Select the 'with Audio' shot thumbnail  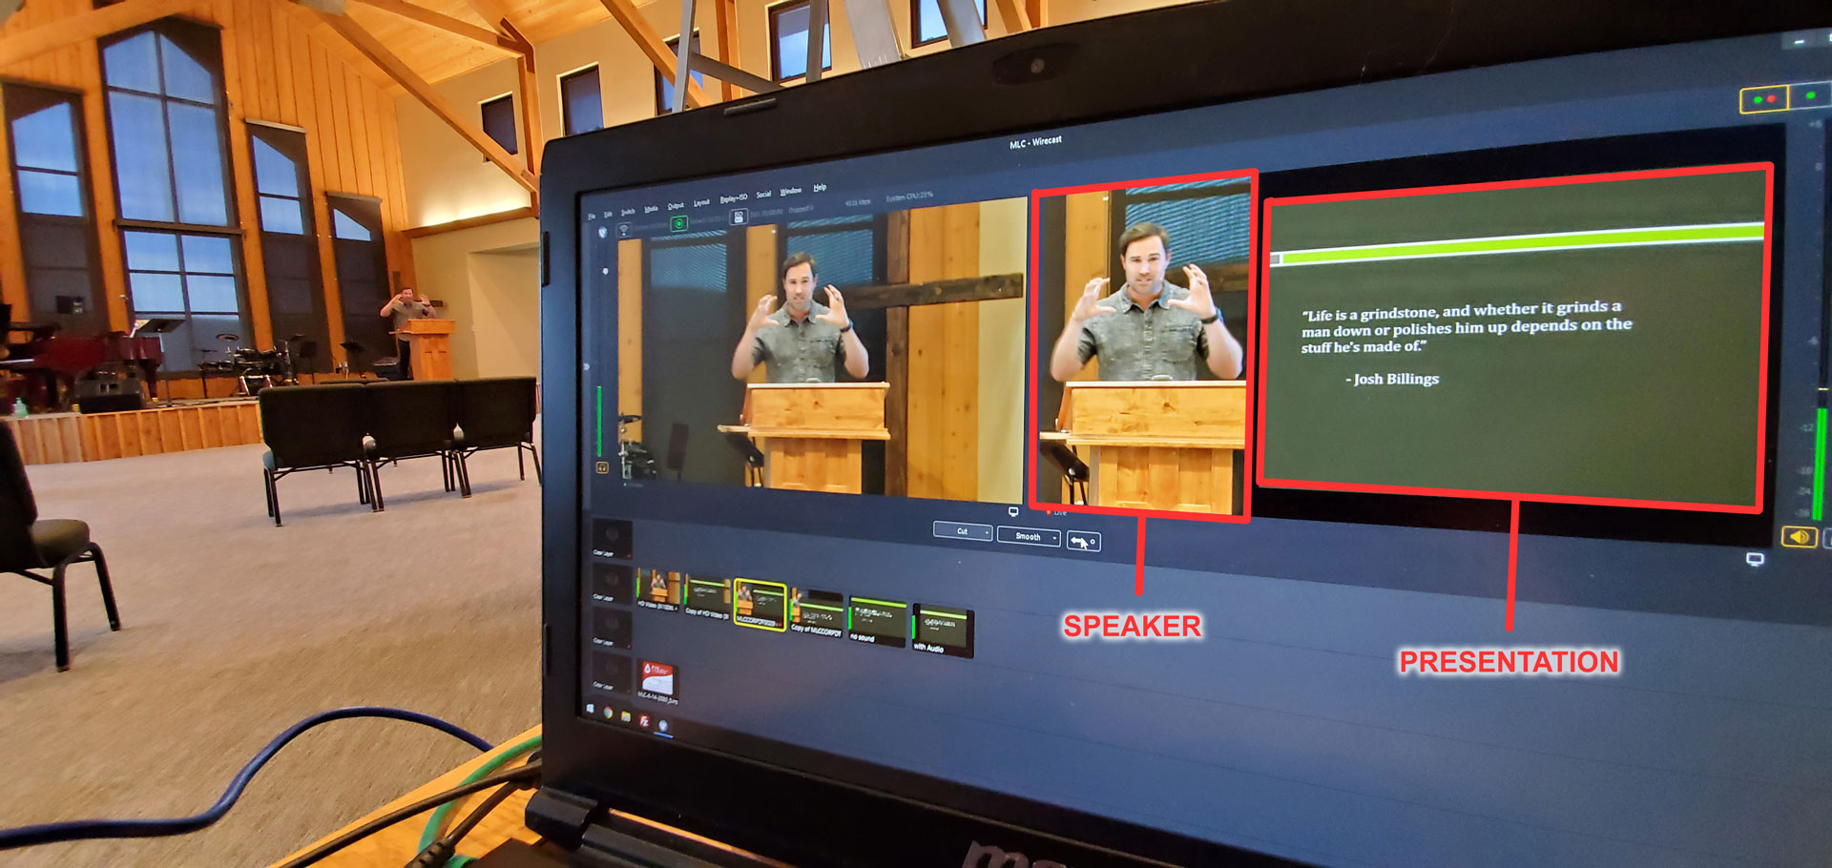click(x=943, y=630)
